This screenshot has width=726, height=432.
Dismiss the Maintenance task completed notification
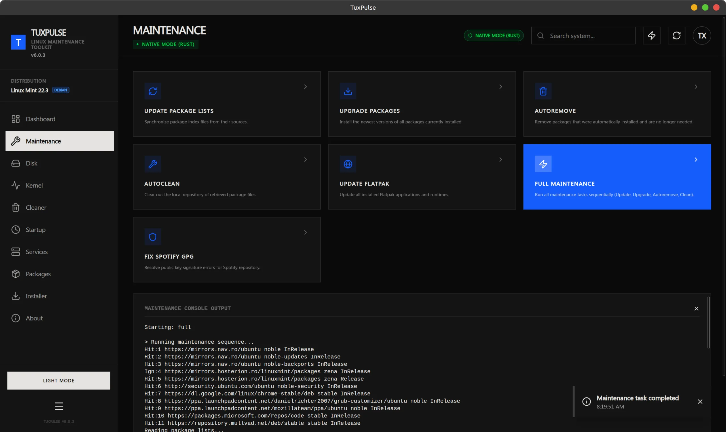click(x=700, y=401)
